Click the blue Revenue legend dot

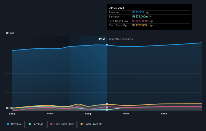(8, 124)
